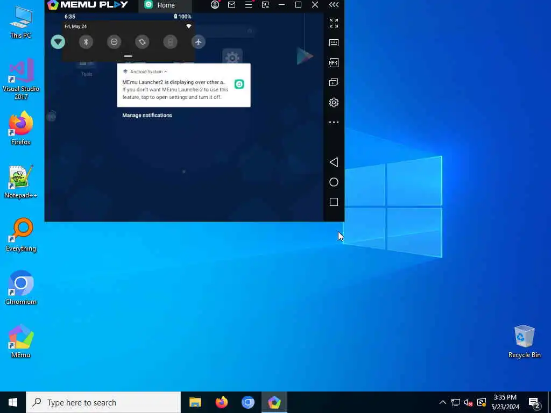Open MEmu message mail icon

231,4
